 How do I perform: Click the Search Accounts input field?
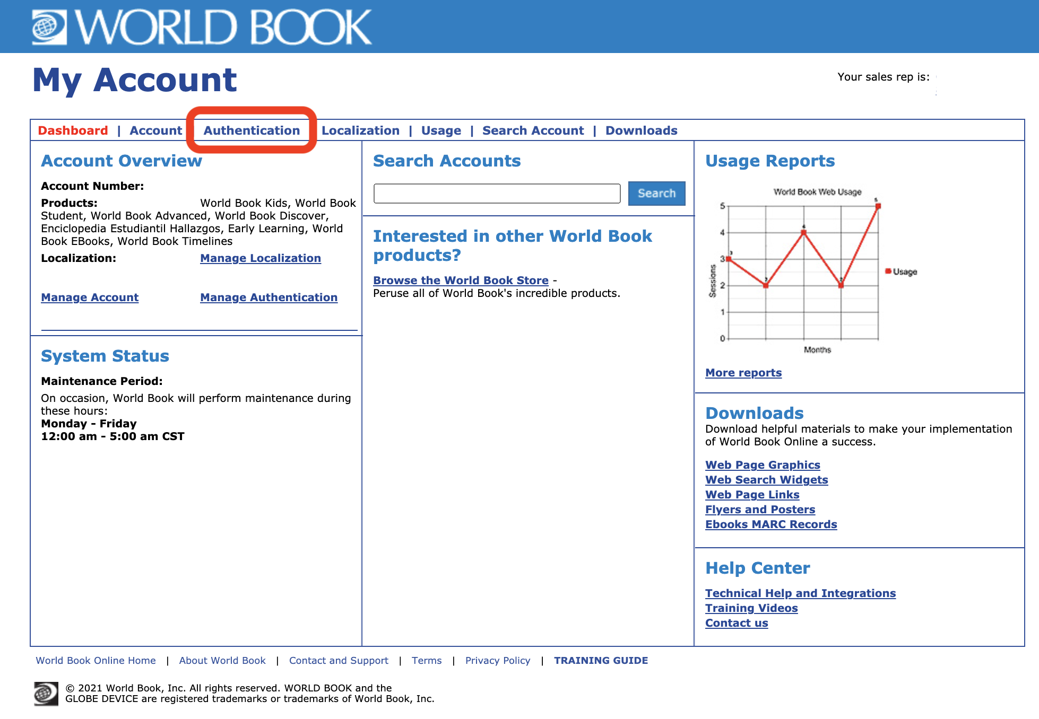[497, 194]
